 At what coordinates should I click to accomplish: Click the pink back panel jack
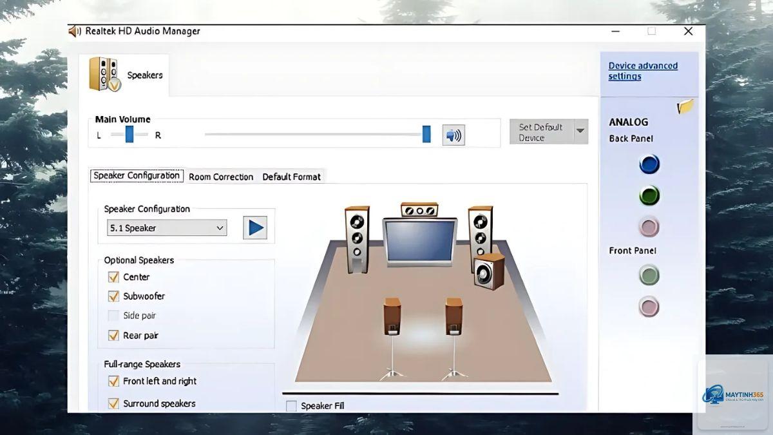(x=649, y=227)
